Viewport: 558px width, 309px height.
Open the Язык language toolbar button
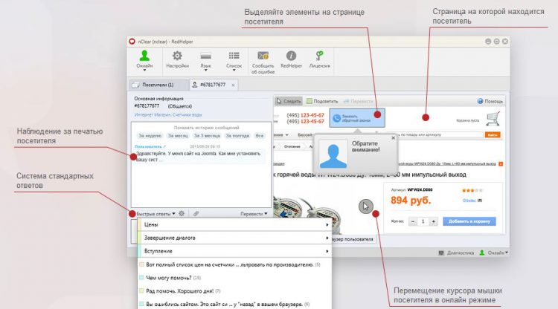205,61
